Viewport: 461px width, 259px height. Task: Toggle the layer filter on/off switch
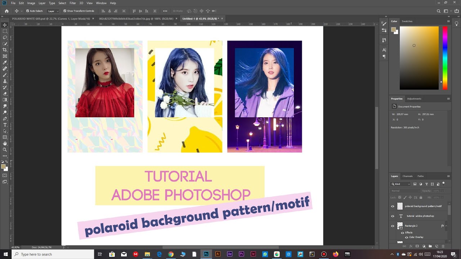pos(444,183)
